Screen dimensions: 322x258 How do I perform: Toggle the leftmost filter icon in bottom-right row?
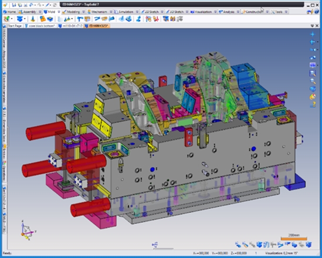tap(238, 245)
